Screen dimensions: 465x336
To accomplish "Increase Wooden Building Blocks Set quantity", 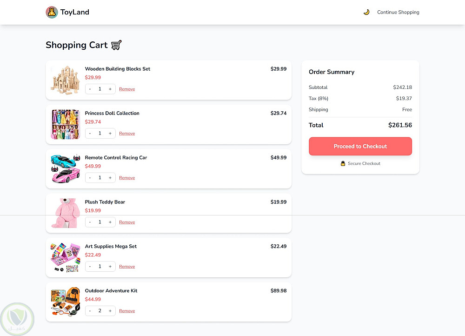I will click(110, 89).
